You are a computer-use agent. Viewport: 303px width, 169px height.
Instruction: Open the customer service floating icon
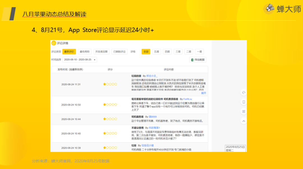(x=244, y=92)
